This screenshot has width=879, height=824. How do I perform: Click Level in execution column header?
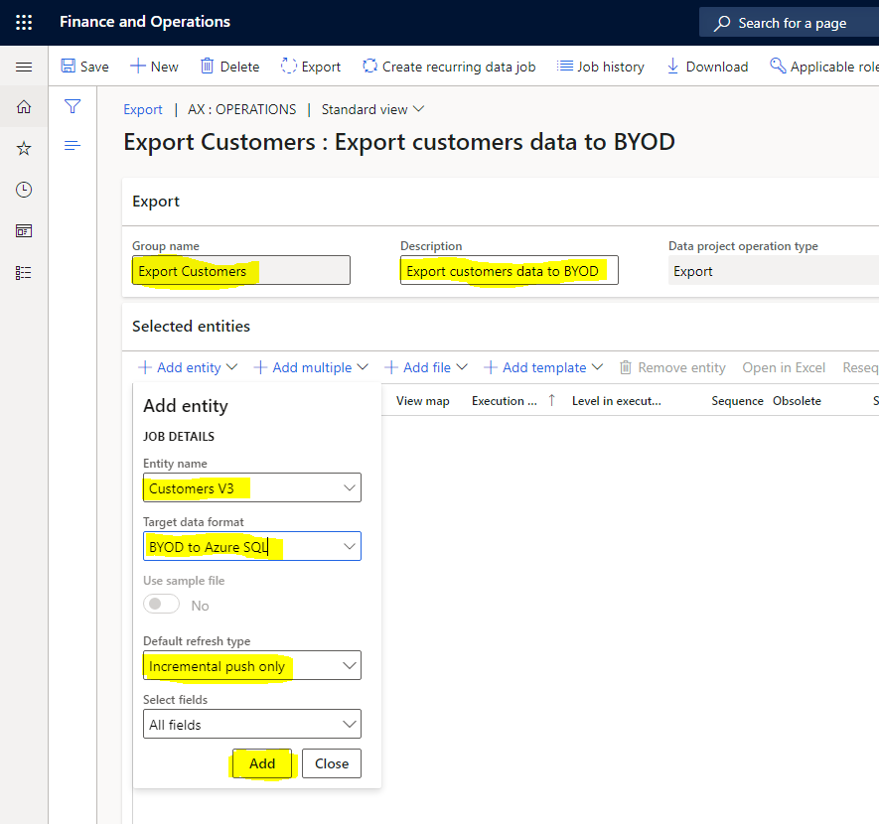pyautogui.click(x=617, y=401)
